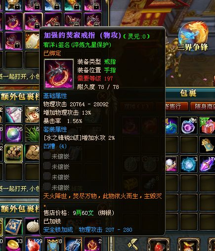Image resolution: width=215 pixels, height=251 pixels.
Task: Click the glowing blue star orb item
Action: coord(189,164)
